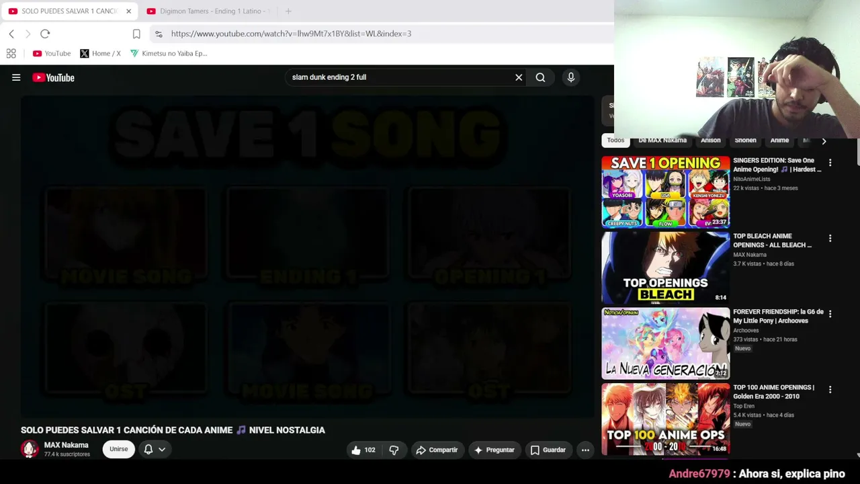The width and height of the screenshot is (860, 484).
Task: Open the YouTube bookmark in bookmarks bar
Action: coord(52,53)
